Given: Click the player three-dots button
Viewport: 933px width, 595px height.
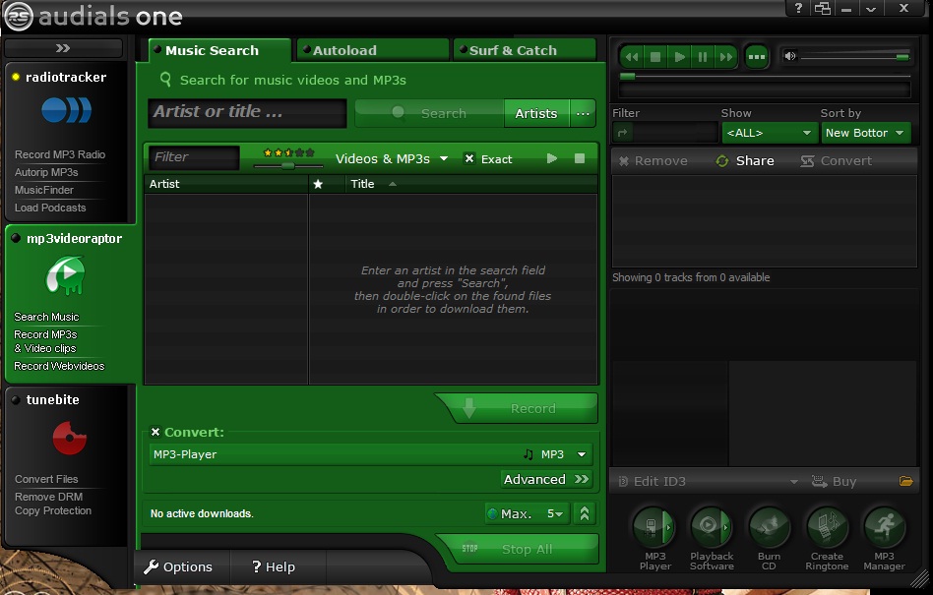Looking at the screenshot, I should pyautogui.click(x=757, y=57).
